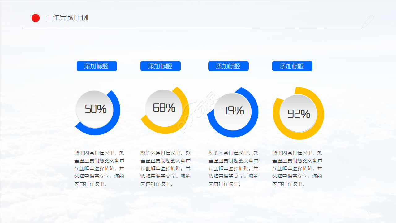Viewport: 396px width, 223px height.
Task: Click the description paragraph under the 79% chart
Action: (x=233, y=168)
